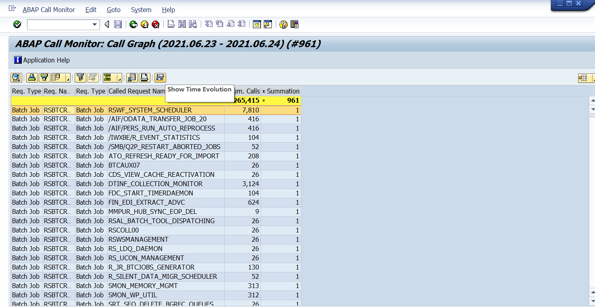Image resolution: width=595 pixels, height=307 pixels.
Task: Open table layout settings at top right
Action: (583, 77)
